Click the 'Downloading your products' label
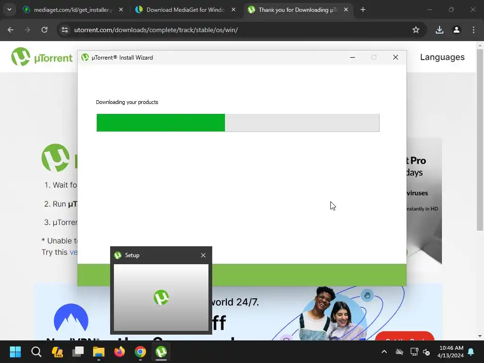 click(127, 102)
